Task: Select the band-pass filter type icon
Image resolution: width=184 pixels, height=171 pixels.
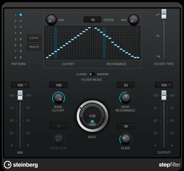Action: [x=158, y=36]
